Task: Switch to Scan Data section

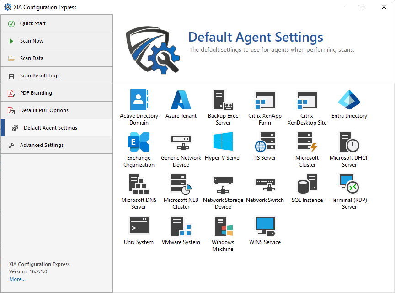Action: click(57, 58)
